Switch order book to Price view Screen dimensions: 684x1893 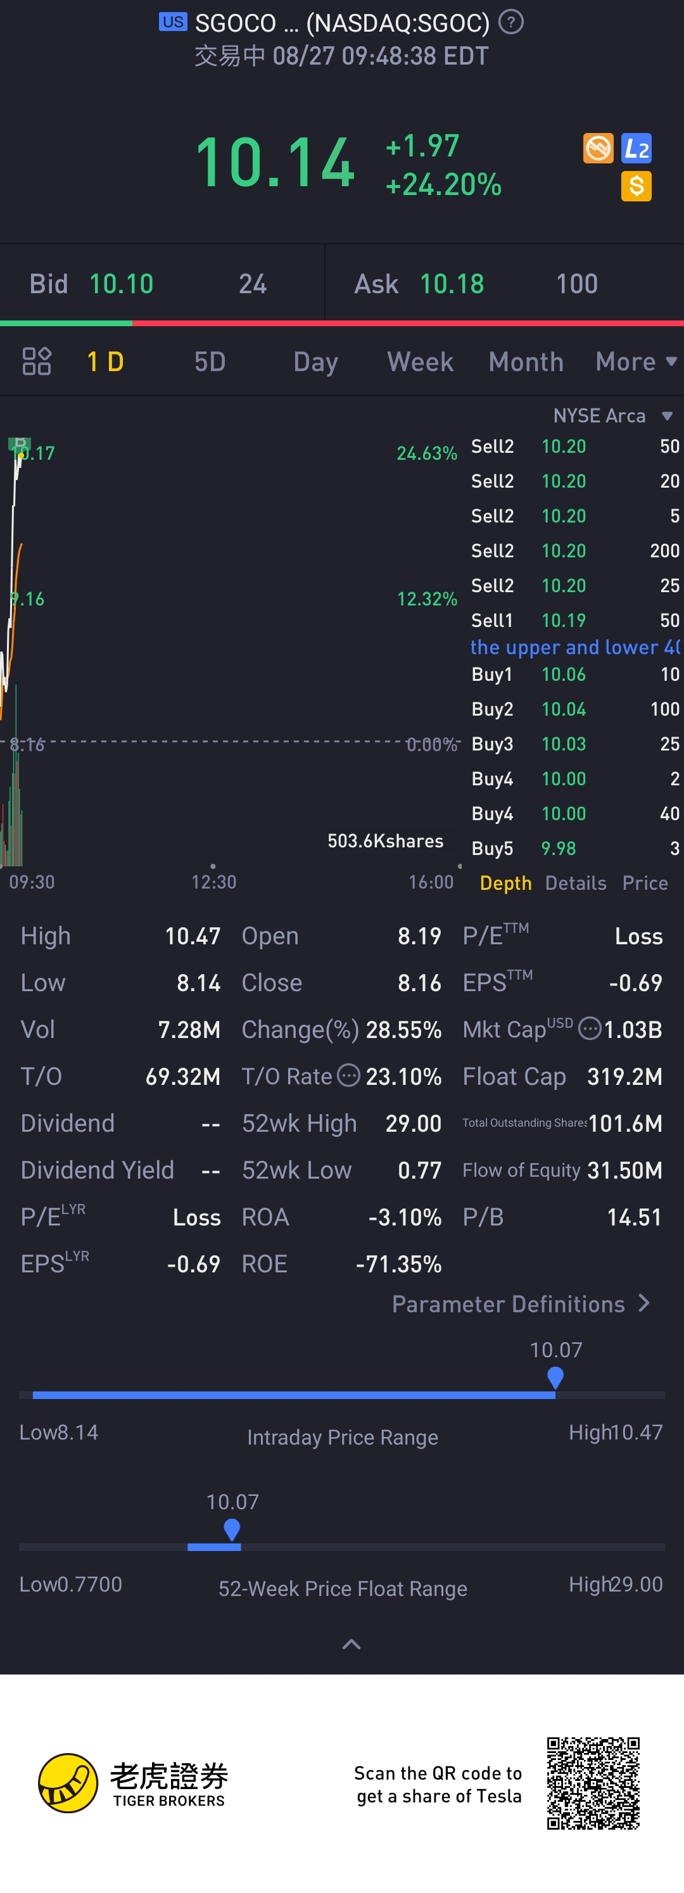point(644,883)
